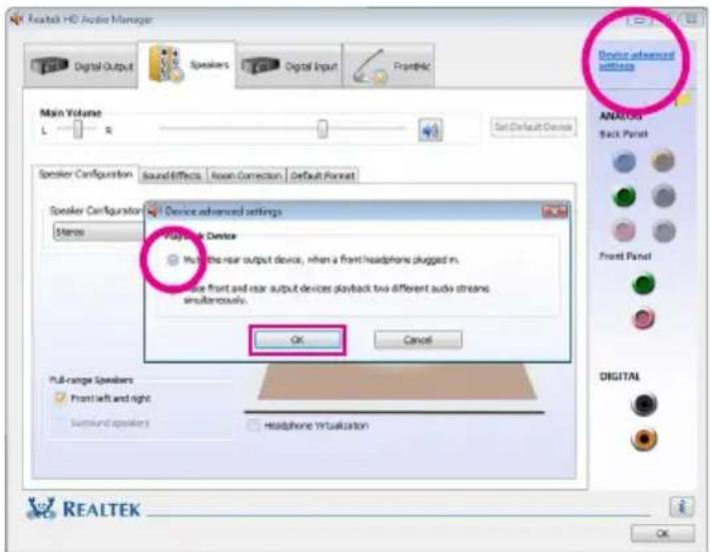Image resolution: width=711 pixels, height=552 pixels.
Task: Select the green back panel audio jack
Action: (x=624, y=197)
